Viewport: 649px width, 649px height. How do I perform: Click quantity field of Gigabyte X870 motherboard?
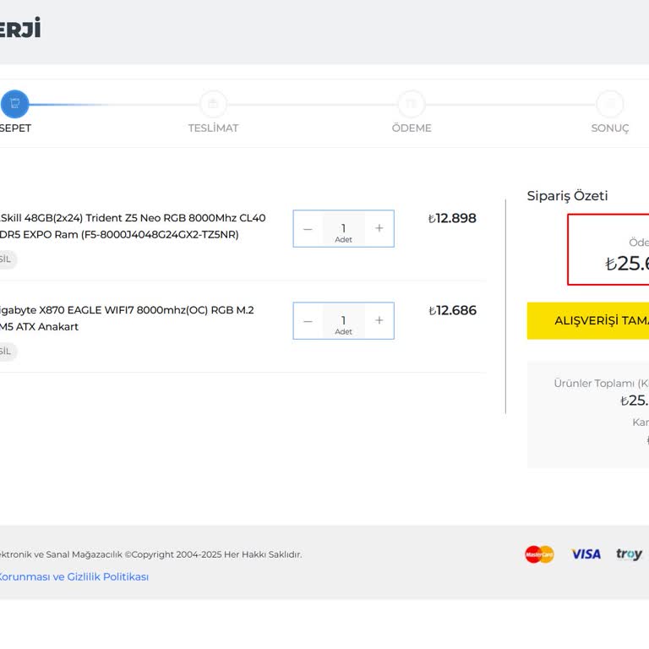[x=344, y=321]
